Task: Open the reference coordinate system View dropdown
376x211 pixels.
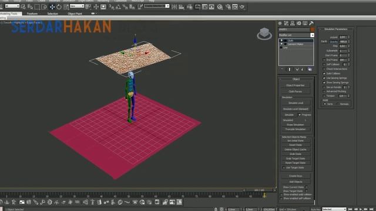Action: [77, 6]
